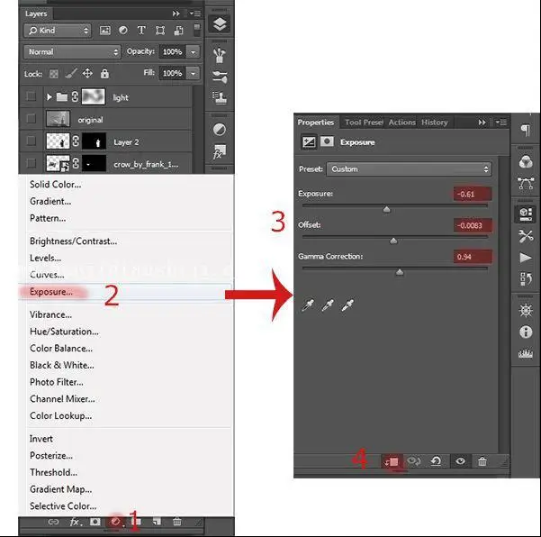Open Layers panel dock icon
Viewport: 541px width, 537px height.
[x=220, y=24]
